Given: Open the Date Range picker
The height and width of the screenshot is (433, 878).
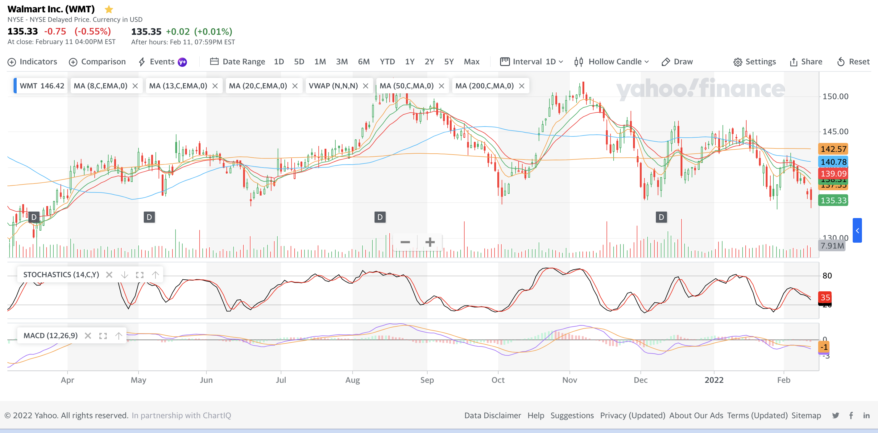Looking at the screenshot, I should coord(238,62).
